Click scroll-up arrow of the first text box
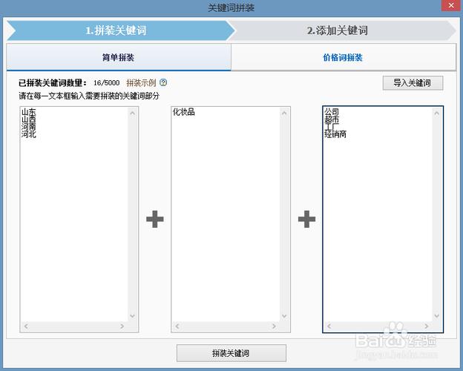463x371 pixels. click(132, 113)
